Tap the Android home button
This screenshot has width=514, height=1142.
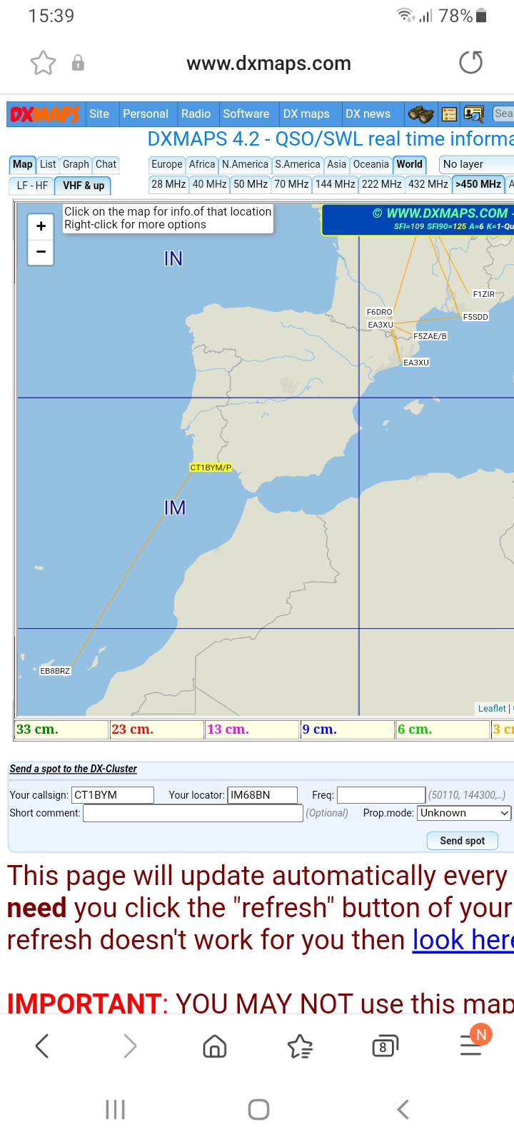click(x=258, y=1109)
